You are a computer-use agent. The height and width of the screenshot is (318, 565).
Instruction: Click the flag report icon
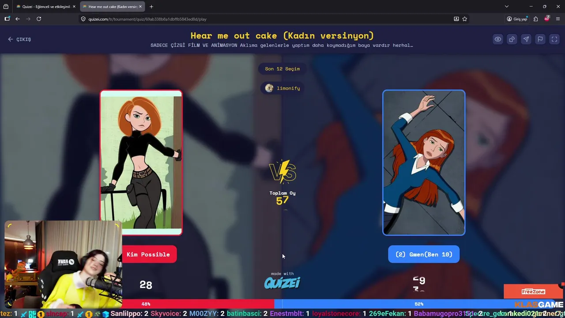click(x=540, y=39)
